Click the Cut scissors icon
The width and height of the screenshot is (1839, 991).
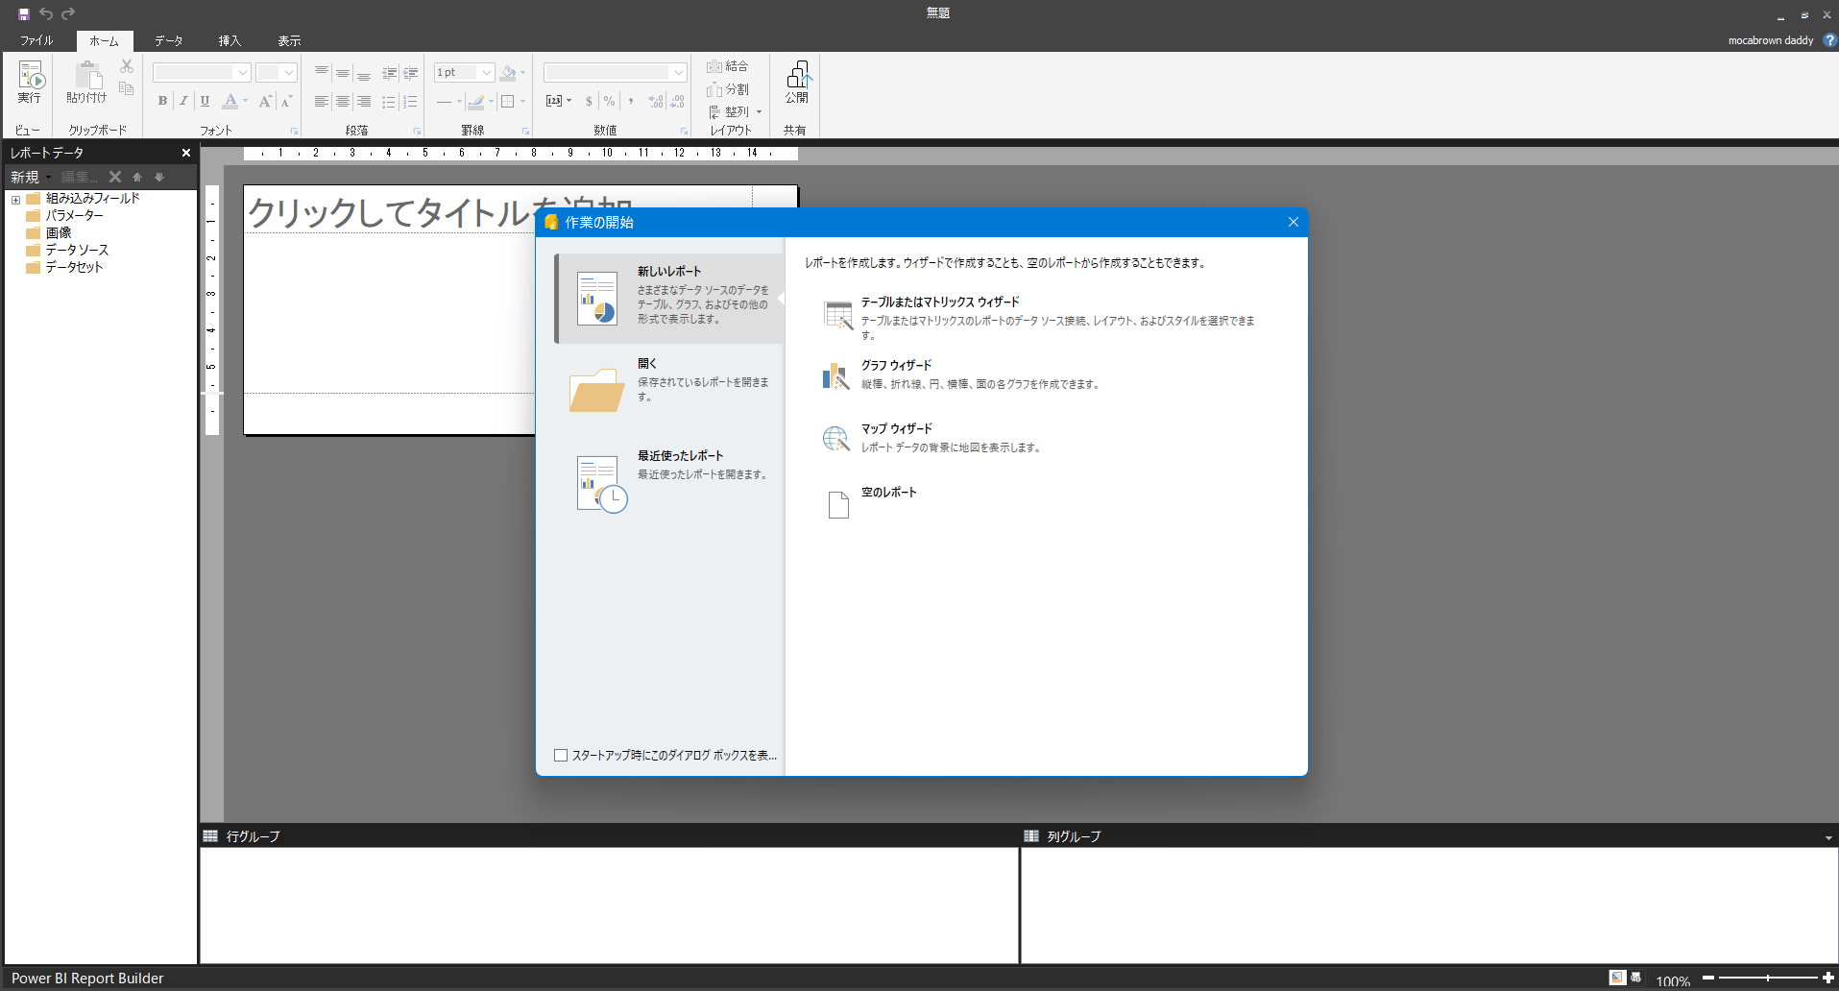(127, 66)
